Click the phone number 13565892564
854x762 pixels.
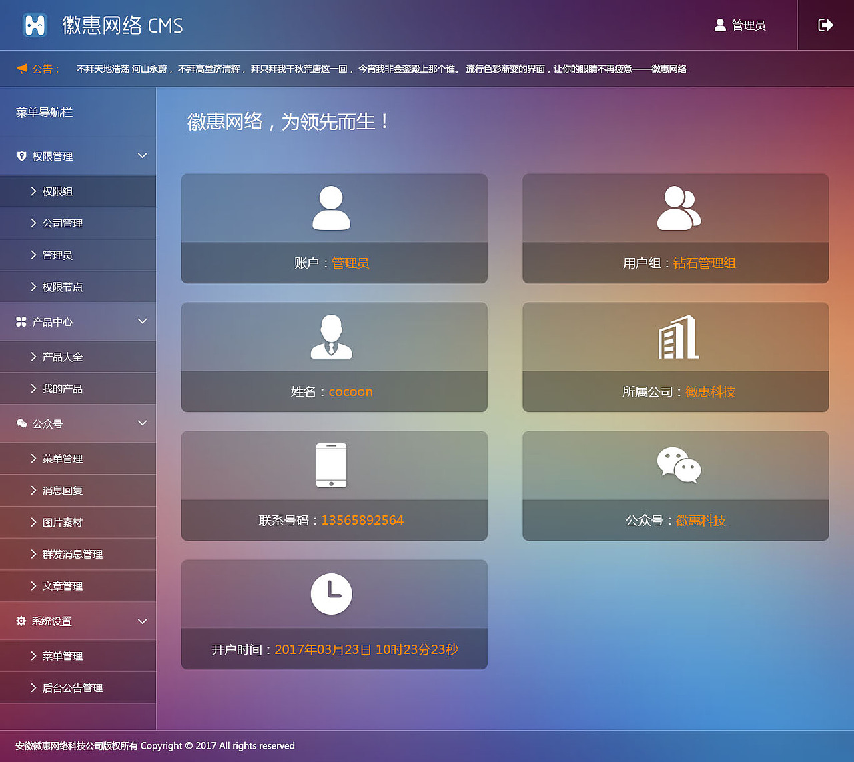pyautogui.click(x=363, y=520)
